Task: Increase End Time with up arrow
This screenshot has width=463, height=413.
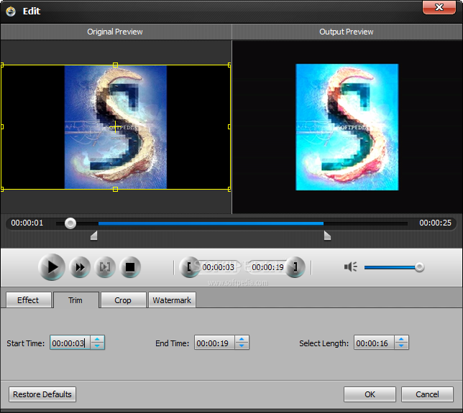Action: click(x=242, y=339)
